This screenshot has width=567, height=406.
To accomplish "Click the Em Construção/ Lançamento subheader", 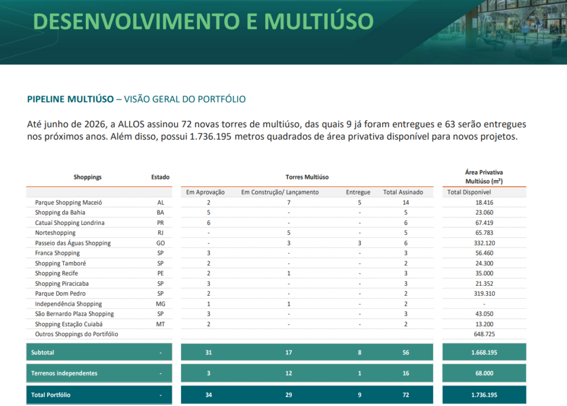I will point(280,192).
